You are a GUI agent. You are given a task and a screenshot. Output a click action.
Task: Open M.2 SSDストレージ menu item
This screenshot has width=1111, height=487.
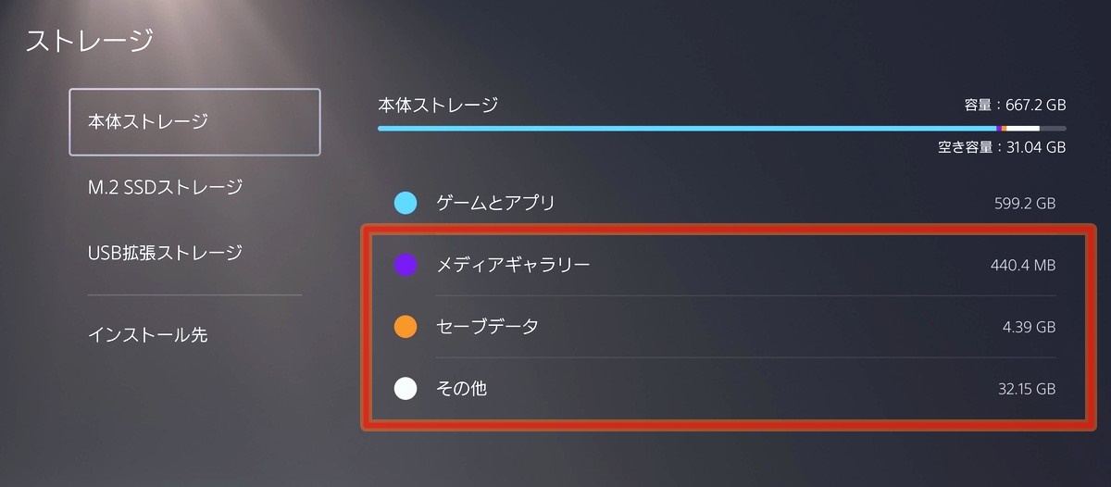165,187
